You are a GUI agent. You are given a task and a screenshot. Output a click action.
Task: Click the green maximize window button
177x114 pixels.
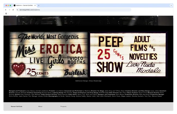pos(10,5)
